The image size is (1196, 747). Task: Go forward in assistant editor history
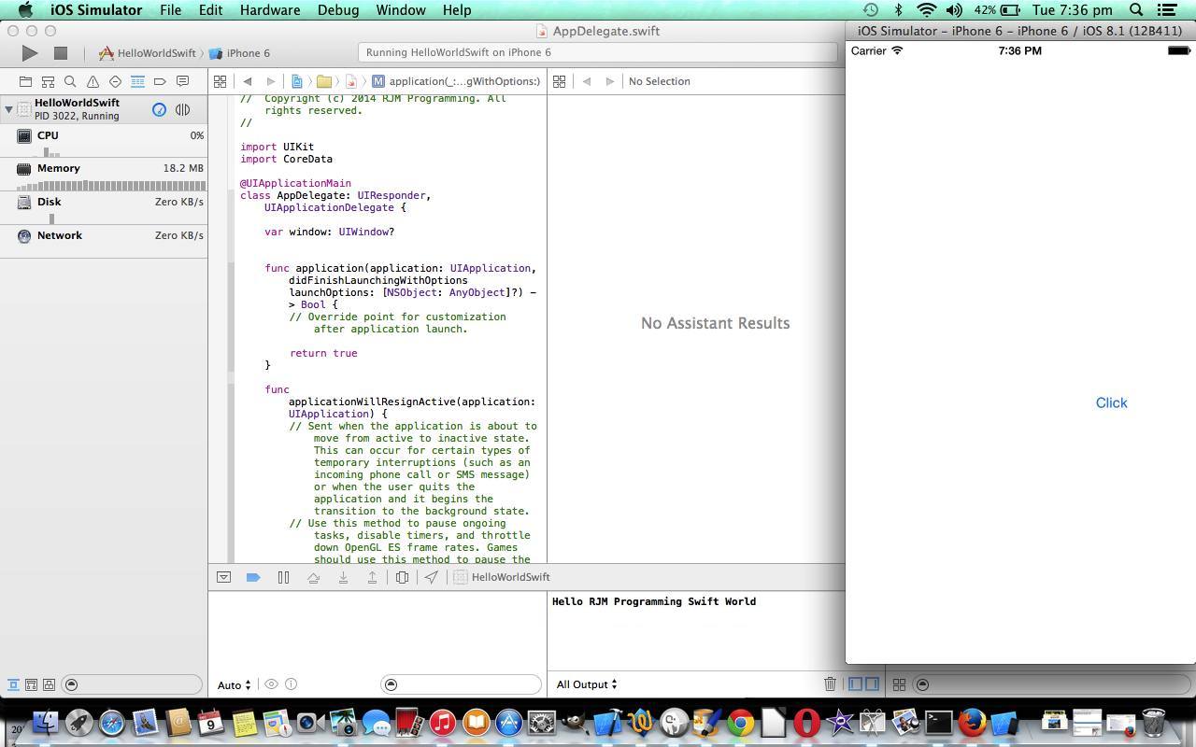(x=610, y=81)
